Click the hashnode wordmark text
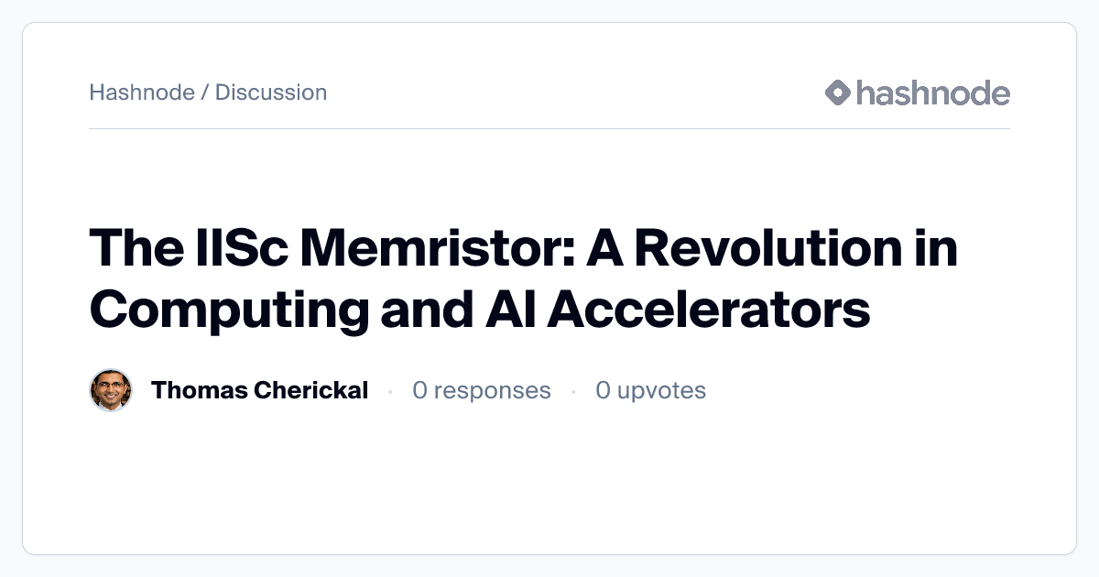 [932, 93]
